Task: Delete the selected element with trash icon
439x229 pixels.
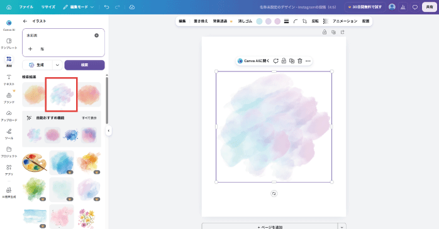Action: point(300,61)
